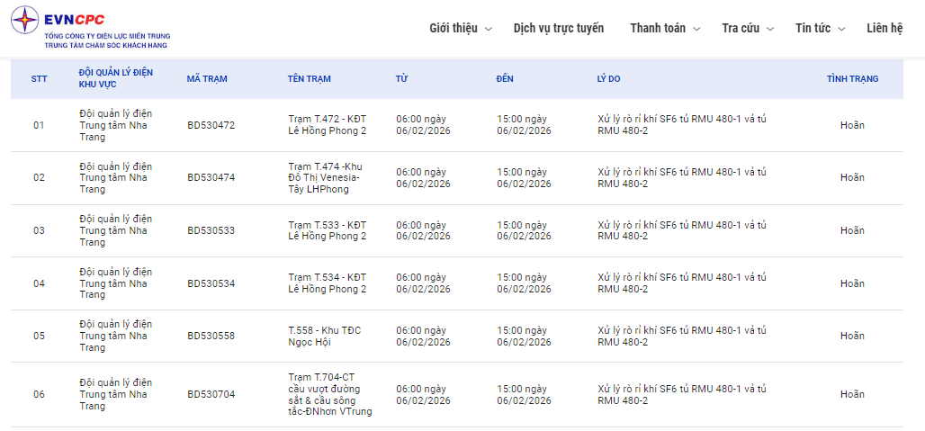The width and height of the screenshot is (925, 431).
Task: Expand the Tra cứu dropdown chevron
Action: click(770, 29)
